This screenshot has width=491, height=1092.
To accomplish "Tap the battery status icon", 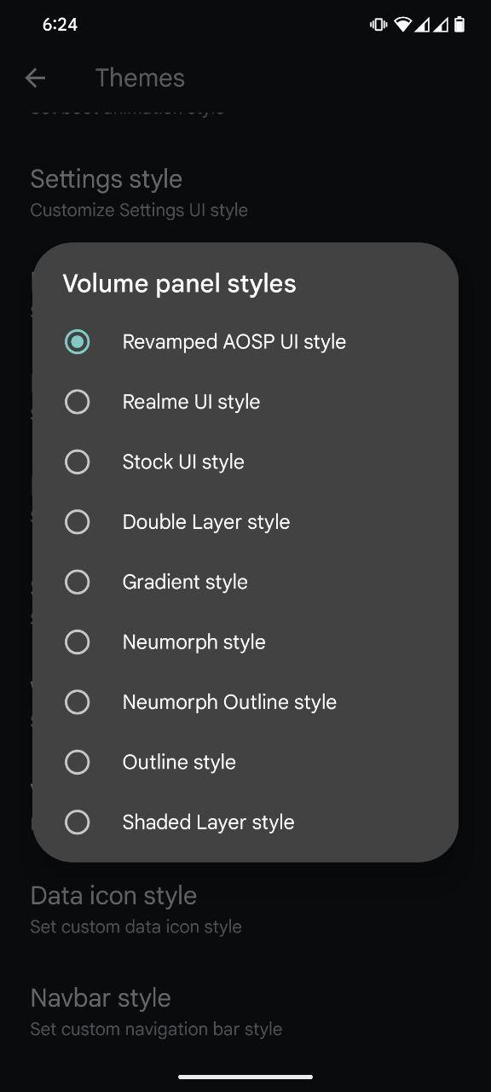I will [459, 25].
